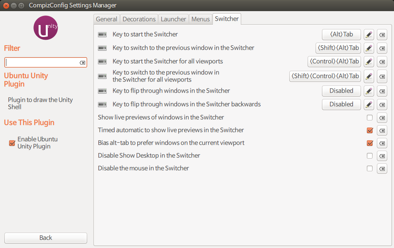Check 'Disable Show Desktop in the Switcher'
The image size is (394, 248).
point(370,156)
